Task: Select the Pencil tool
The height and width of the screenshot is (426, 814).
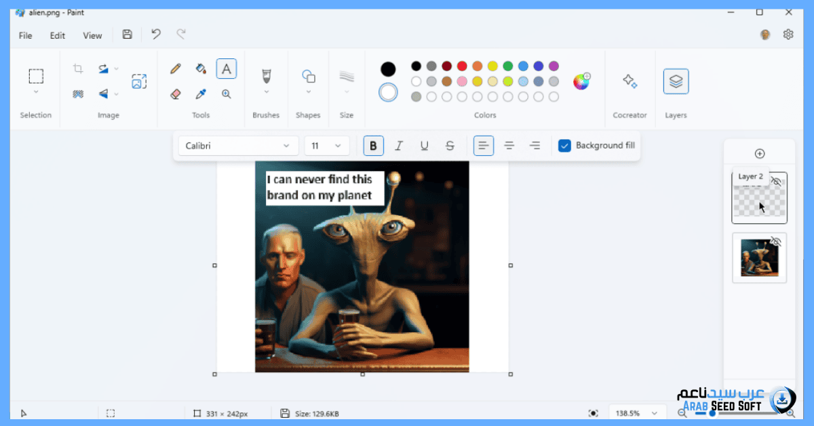Action: [x=176, y=69]
